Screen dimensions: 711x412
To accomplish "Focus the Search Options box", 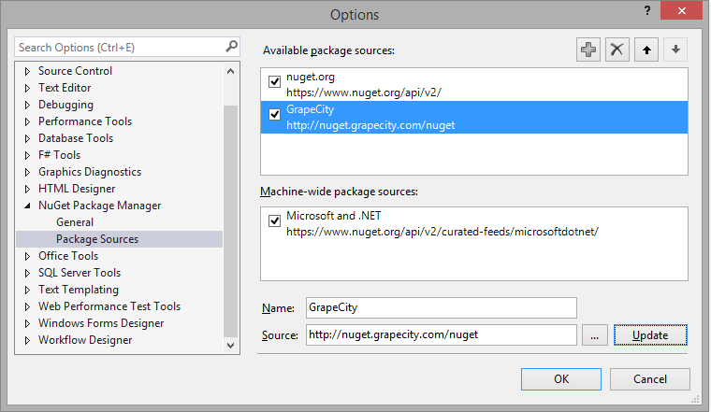I will tap(119, 47).
